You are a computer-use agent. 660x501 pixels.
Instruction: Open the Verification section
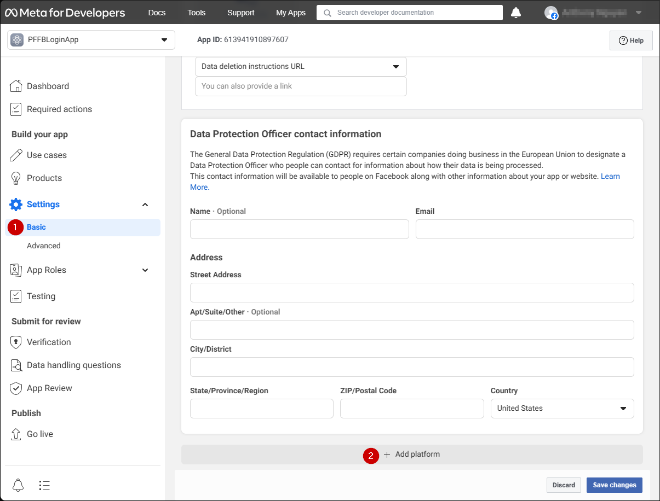(49, 342)
